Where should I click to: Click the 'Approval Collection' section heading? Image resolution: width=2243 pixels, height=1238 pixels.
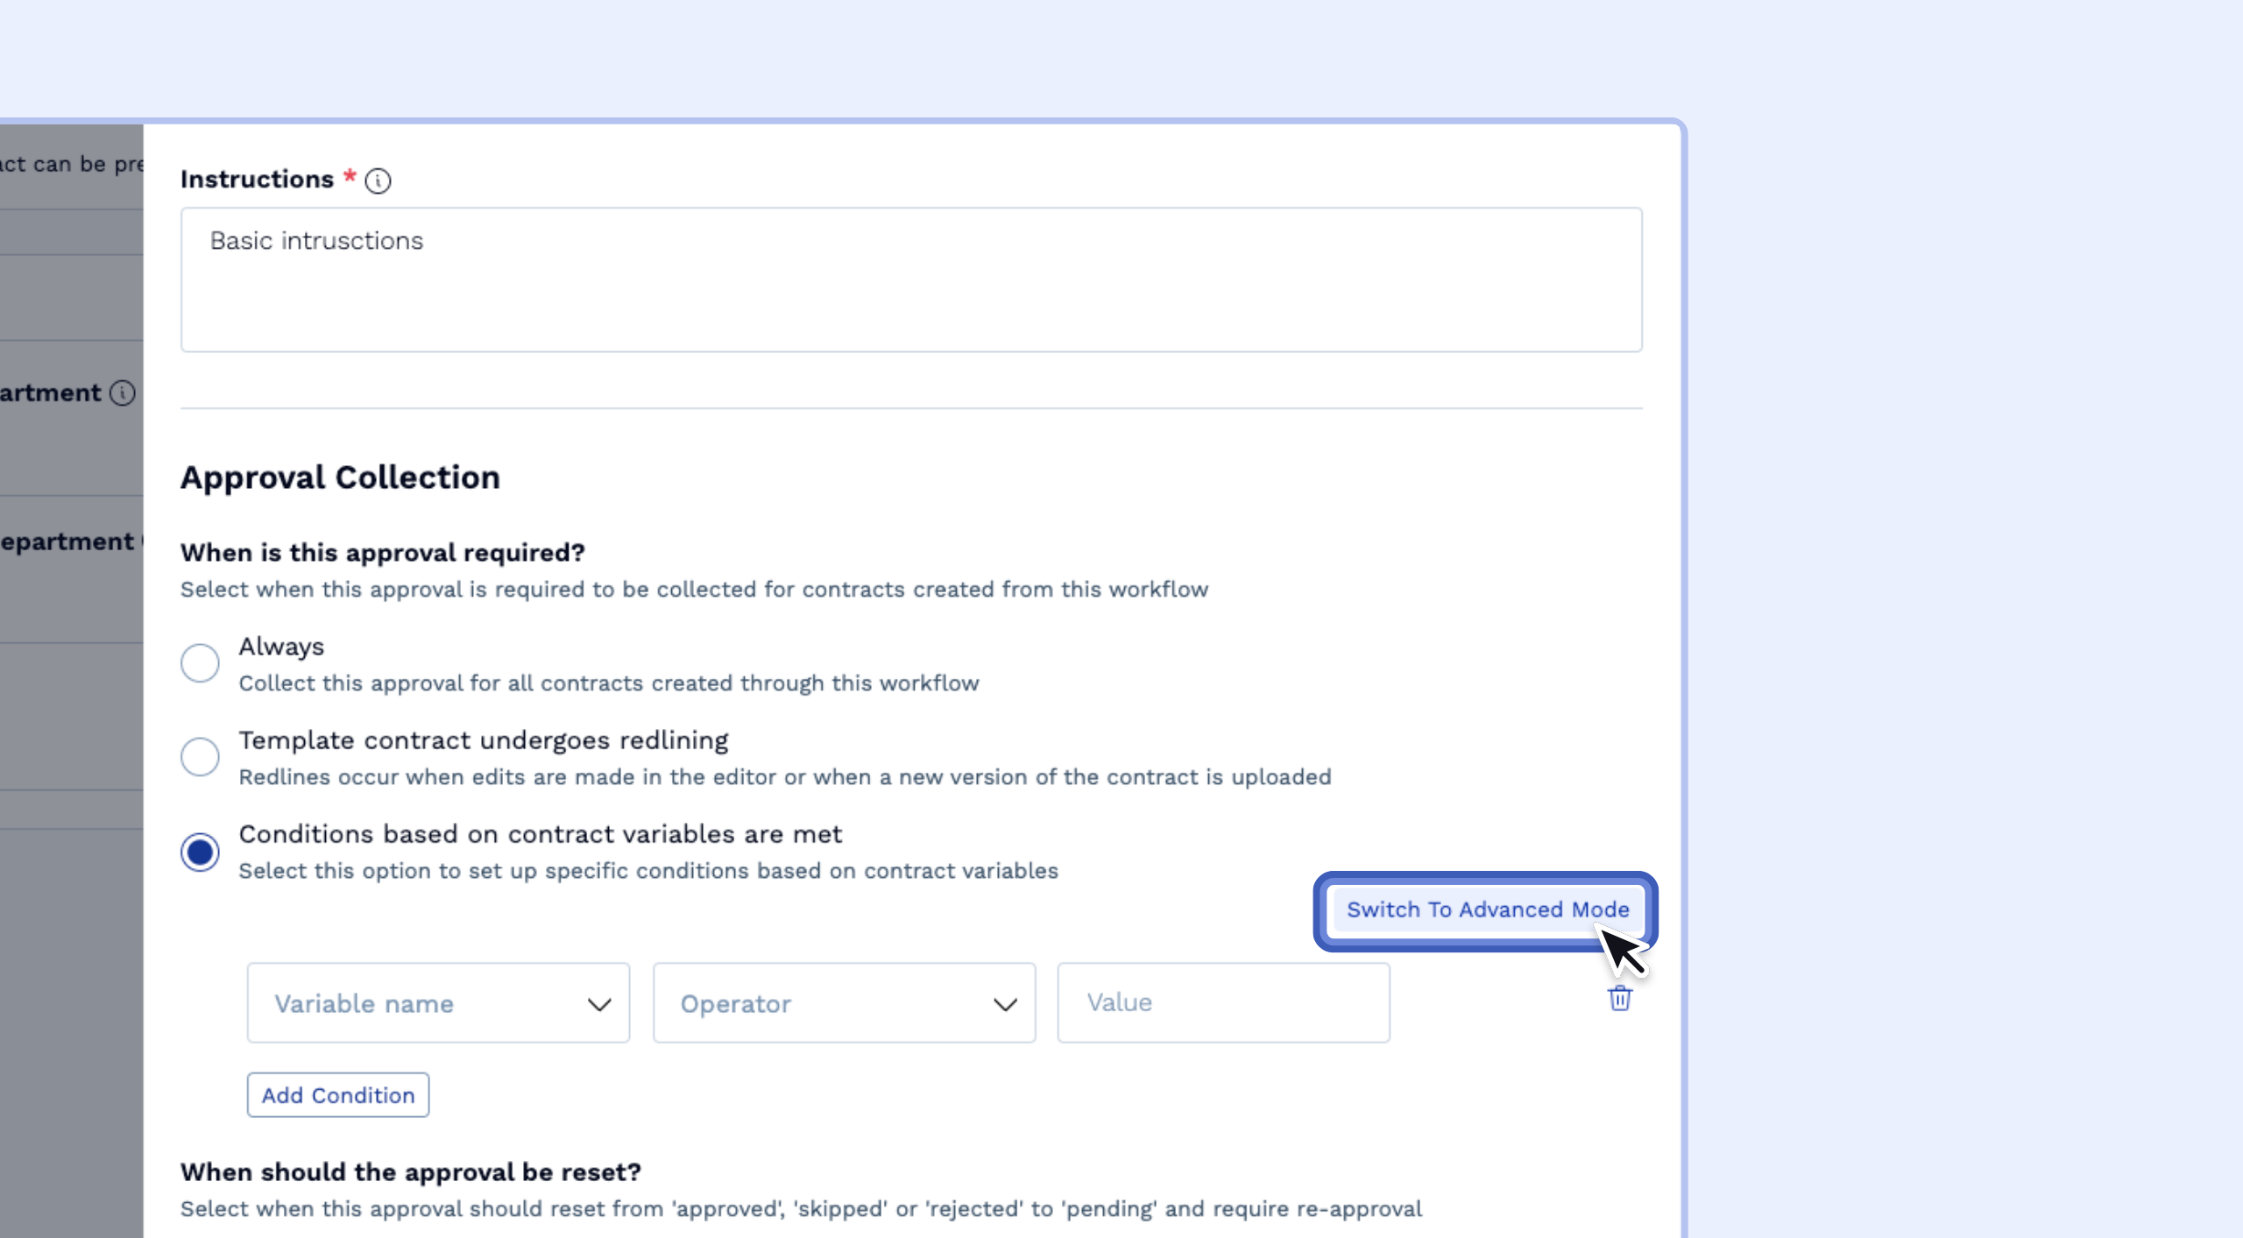[340, 478]
